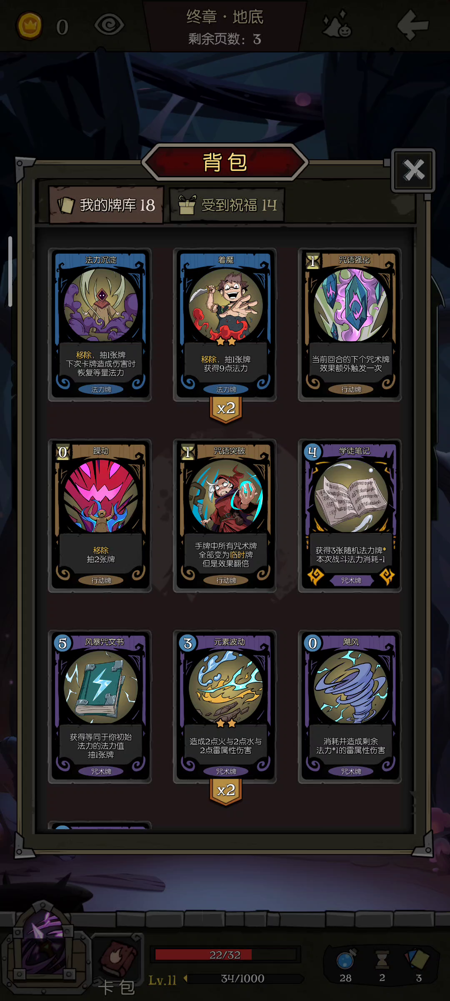Select the 元素波动 card

tap(225, 707)
